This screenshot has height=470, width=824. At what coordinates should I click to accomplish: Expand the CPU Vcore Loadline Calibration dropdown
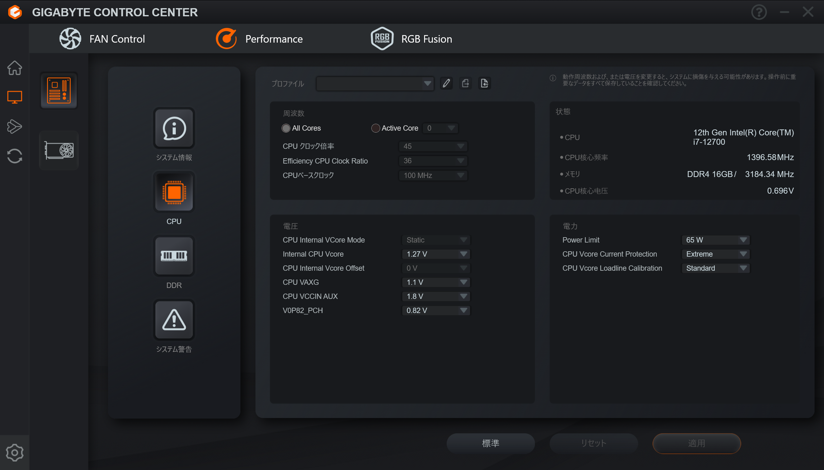[x=715, y=268]
